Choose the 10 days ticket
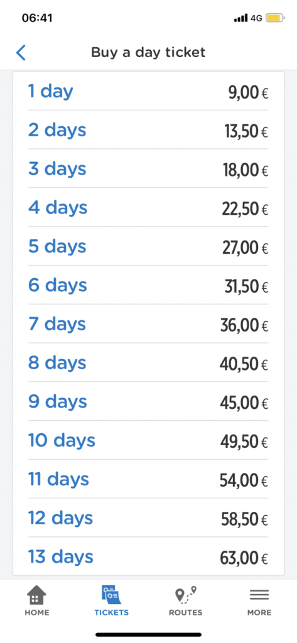Image resolution: width=297 pixels, height=643 pixels. coord(148,440)
